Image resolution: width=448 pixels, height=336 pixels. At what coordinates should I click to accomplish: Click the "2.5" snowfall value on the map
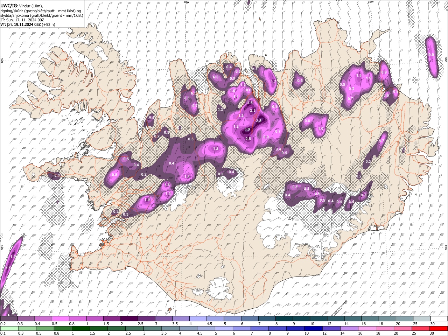coord(248,139)
